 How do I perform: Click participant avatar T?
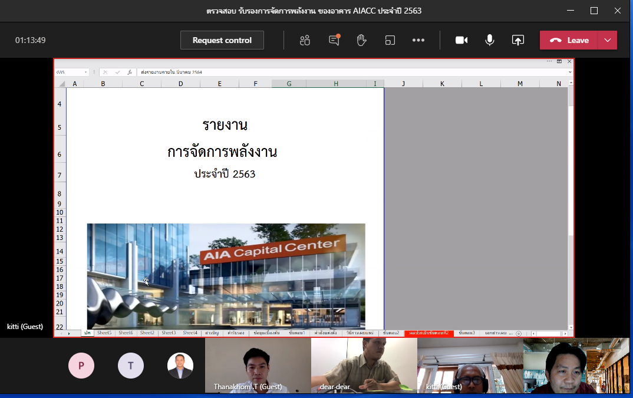click(x=130, y=365)
